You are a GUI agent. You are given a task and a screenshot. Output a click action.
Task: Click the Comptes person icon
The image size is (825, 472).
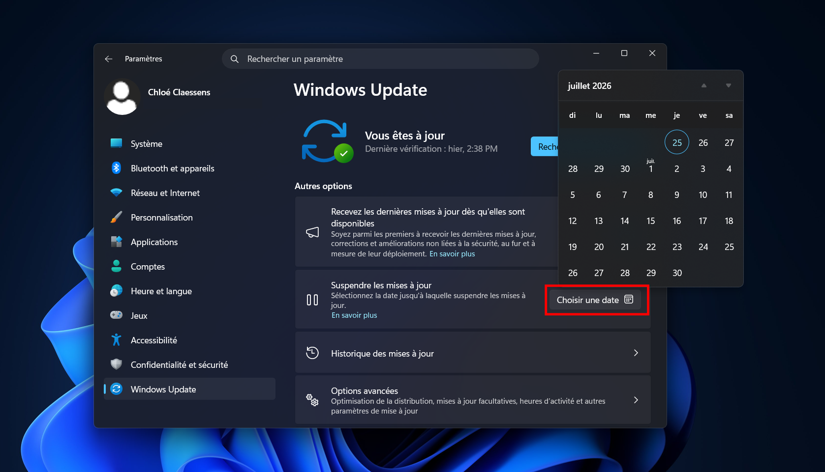117,266
